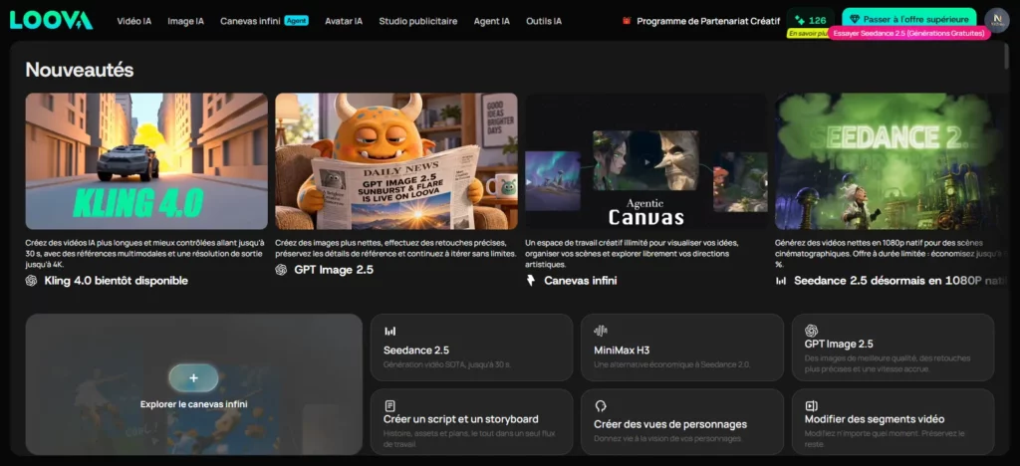Open Modifier des segments vidéo card
The image size is (1020, 466).
[893, 422]
